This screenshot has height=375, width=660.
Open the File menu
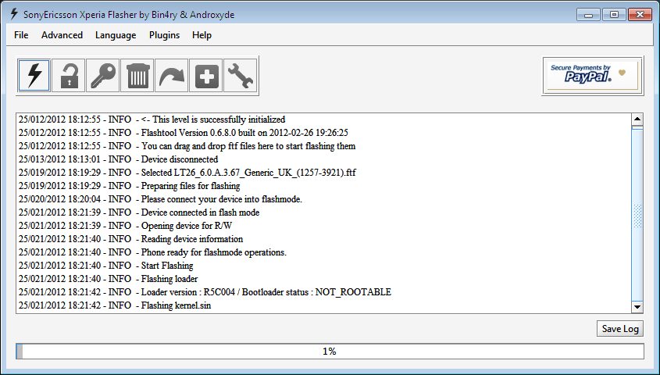coord(21,35)
